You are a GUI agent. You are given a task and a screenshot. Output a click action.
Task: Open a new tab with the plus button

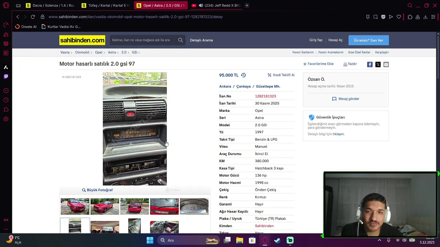[x=247, y=5]
